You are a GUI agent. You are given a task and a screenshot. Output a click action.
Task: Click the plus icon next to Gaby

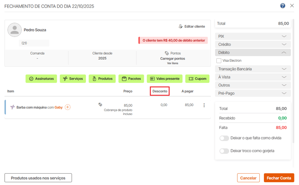click(x=68, y=107)
